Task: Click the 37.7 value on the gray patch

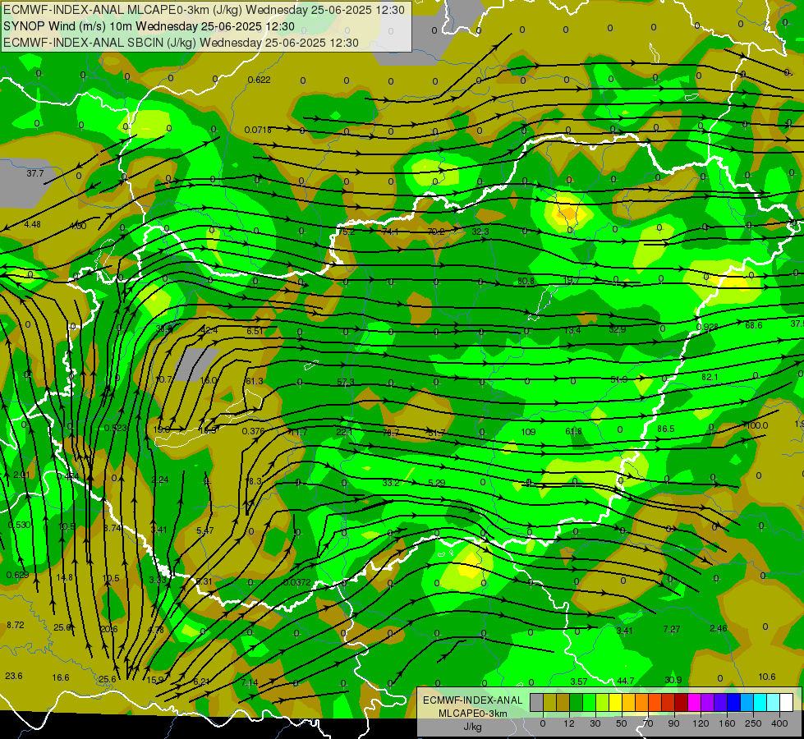Action: tap(35, 173)
